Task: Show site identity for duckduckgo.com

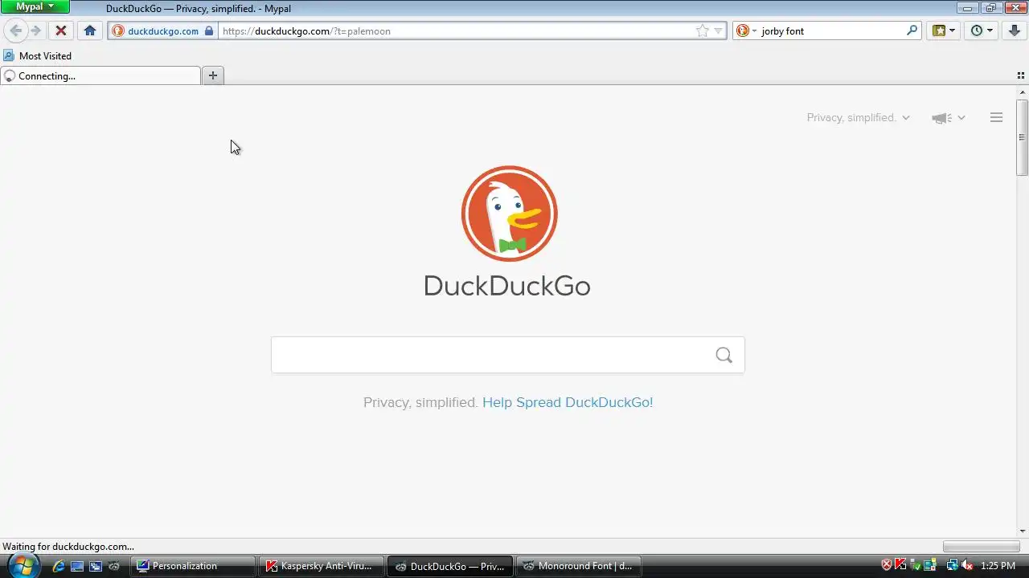Action: pyautogui.click(x=163, y=31)
